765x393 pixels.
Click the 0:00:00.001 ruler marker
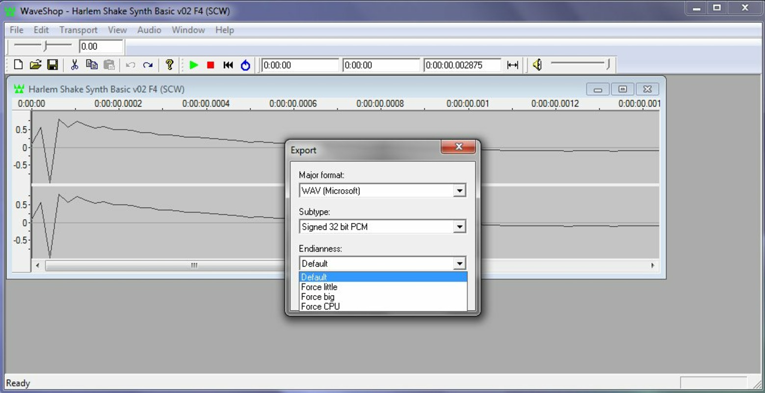(468, 104)
